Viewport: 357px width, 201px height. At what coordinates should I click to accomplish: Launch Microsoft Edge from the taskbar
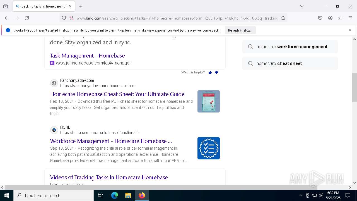coord(115,195)
